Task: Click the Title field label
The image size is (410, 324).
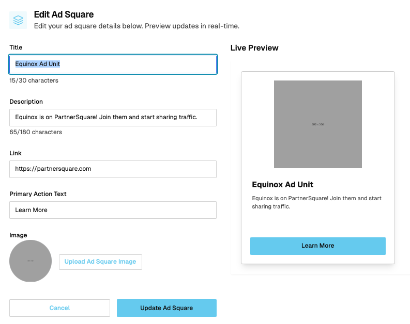Action: click(x=16, y=47)
